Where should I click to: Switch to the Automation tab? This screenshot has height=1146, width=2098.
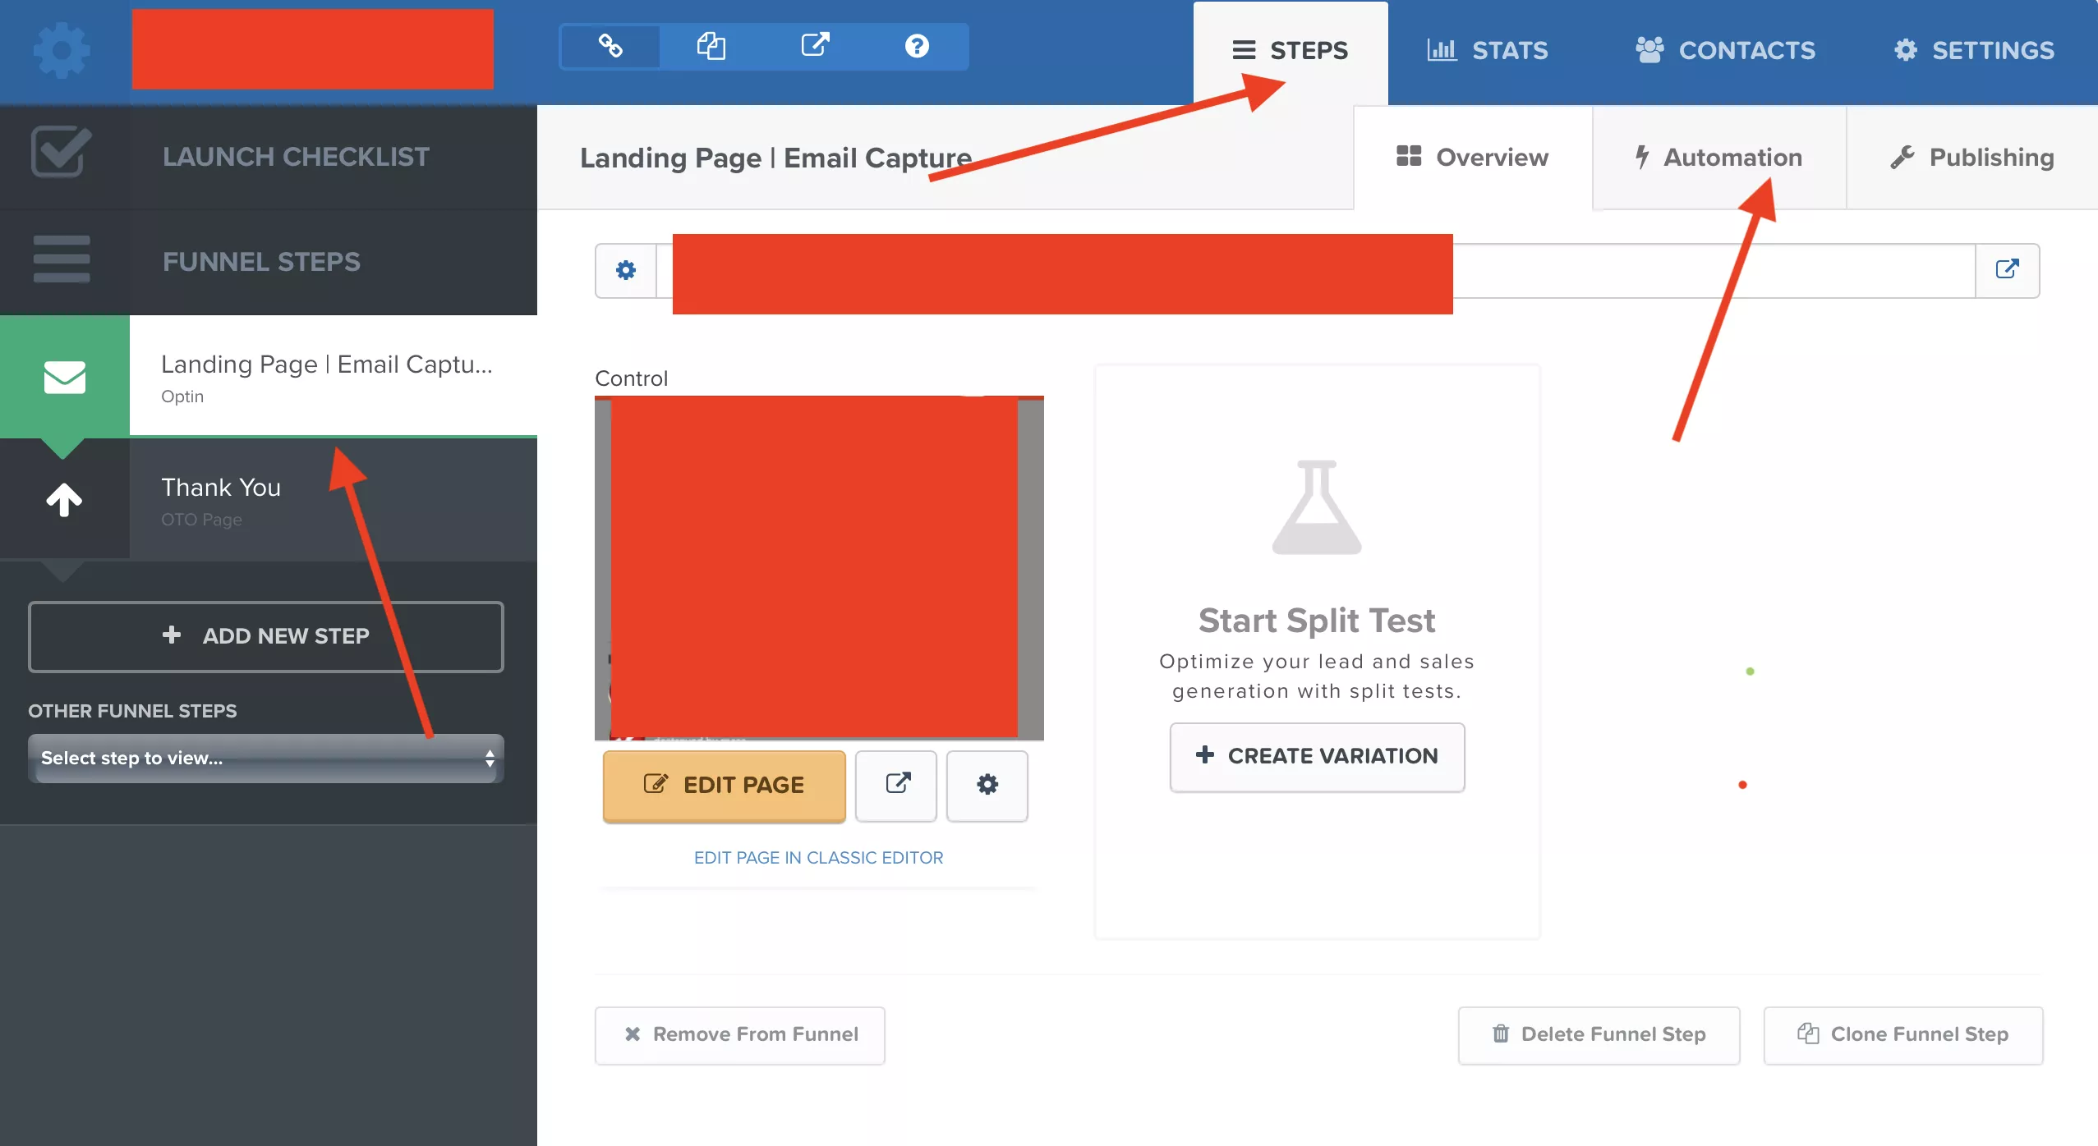coord(1718,158)
